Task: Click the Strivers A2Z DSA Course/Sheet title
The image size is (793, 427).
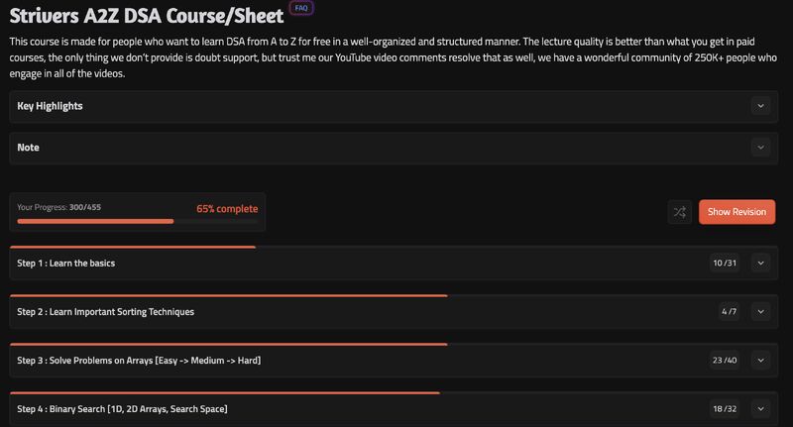Action: 147,16
